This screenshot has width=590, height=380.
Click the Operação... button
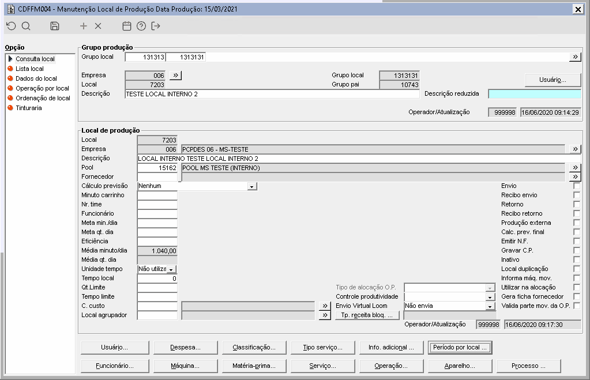point(392,366)
